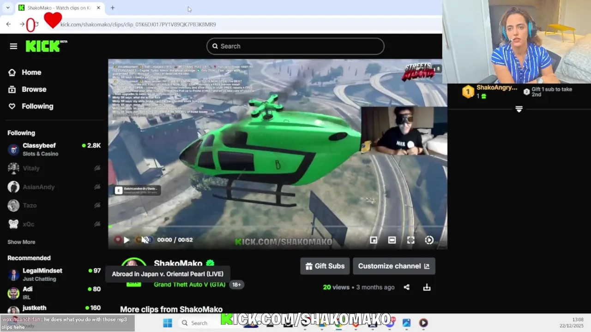Expand Show More in Following list
The width and height of the screenshot is (591, 332).
21,242
